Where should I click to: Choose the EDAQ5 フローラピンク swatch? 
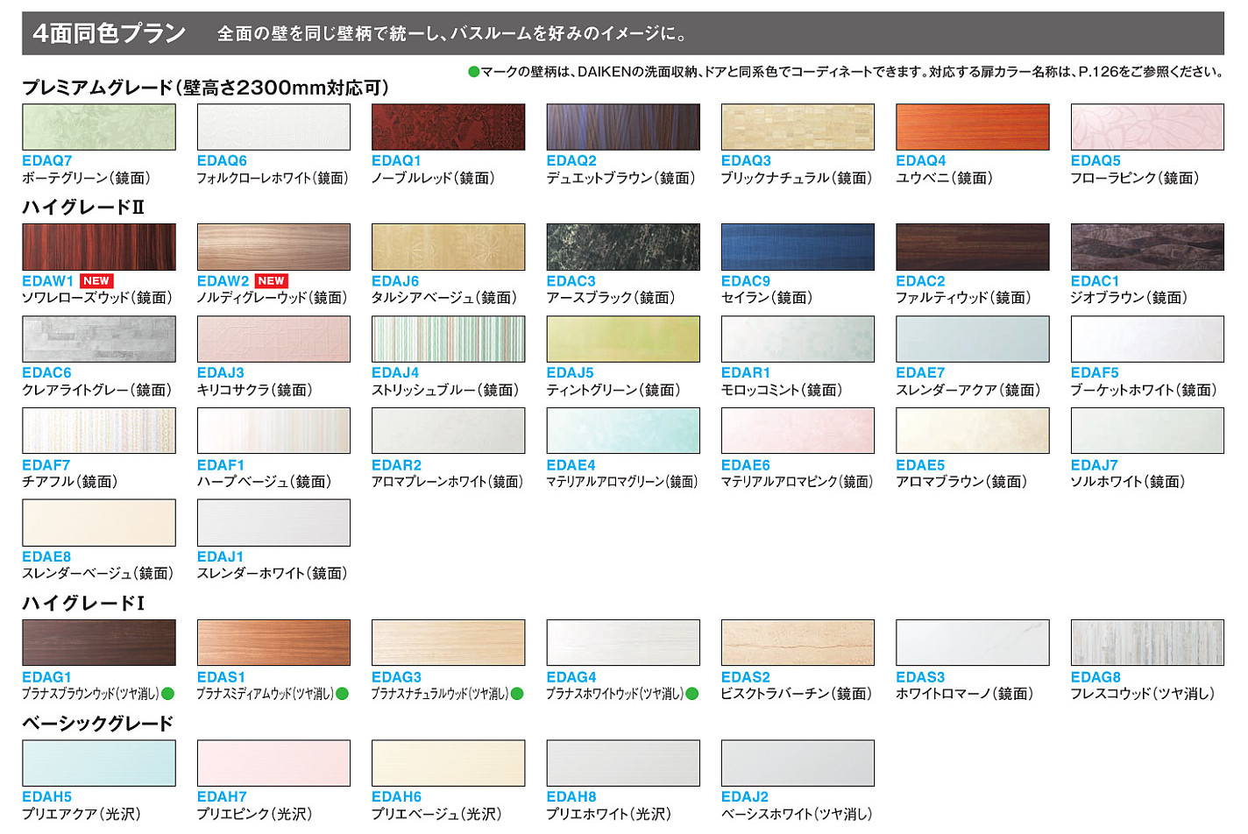(1147, 127)
